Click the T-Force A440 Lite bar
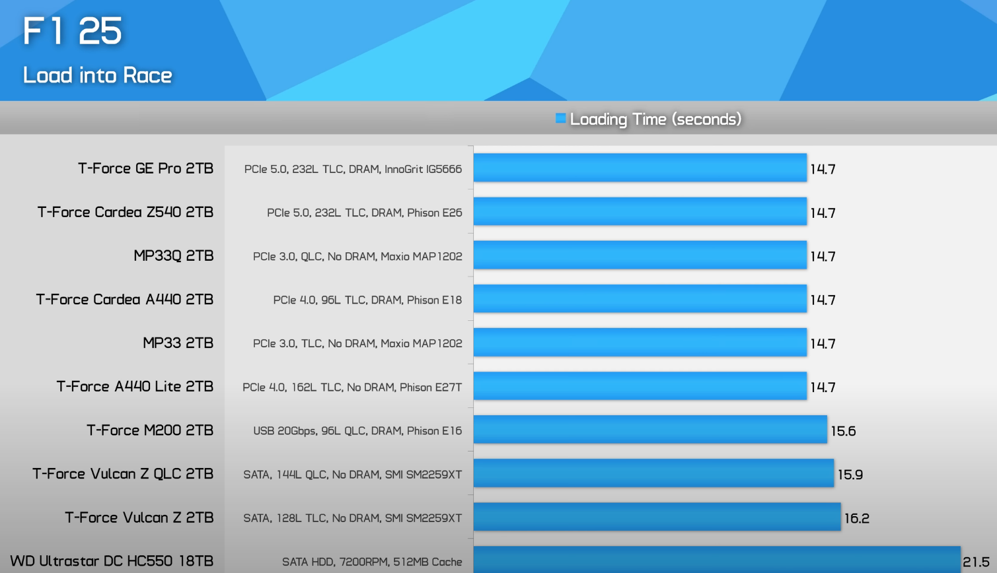This screenshot has width=997, height=573. (x=640, y=386)
